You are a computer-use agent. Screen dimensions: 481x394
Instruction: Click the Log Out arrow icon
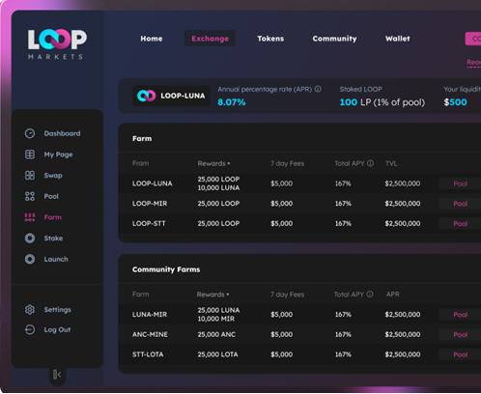[30, 330]
